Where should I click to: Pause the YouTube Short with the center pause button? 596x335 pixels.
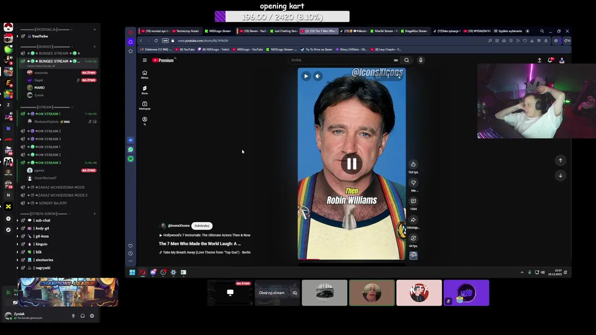[x=352, y=163]
